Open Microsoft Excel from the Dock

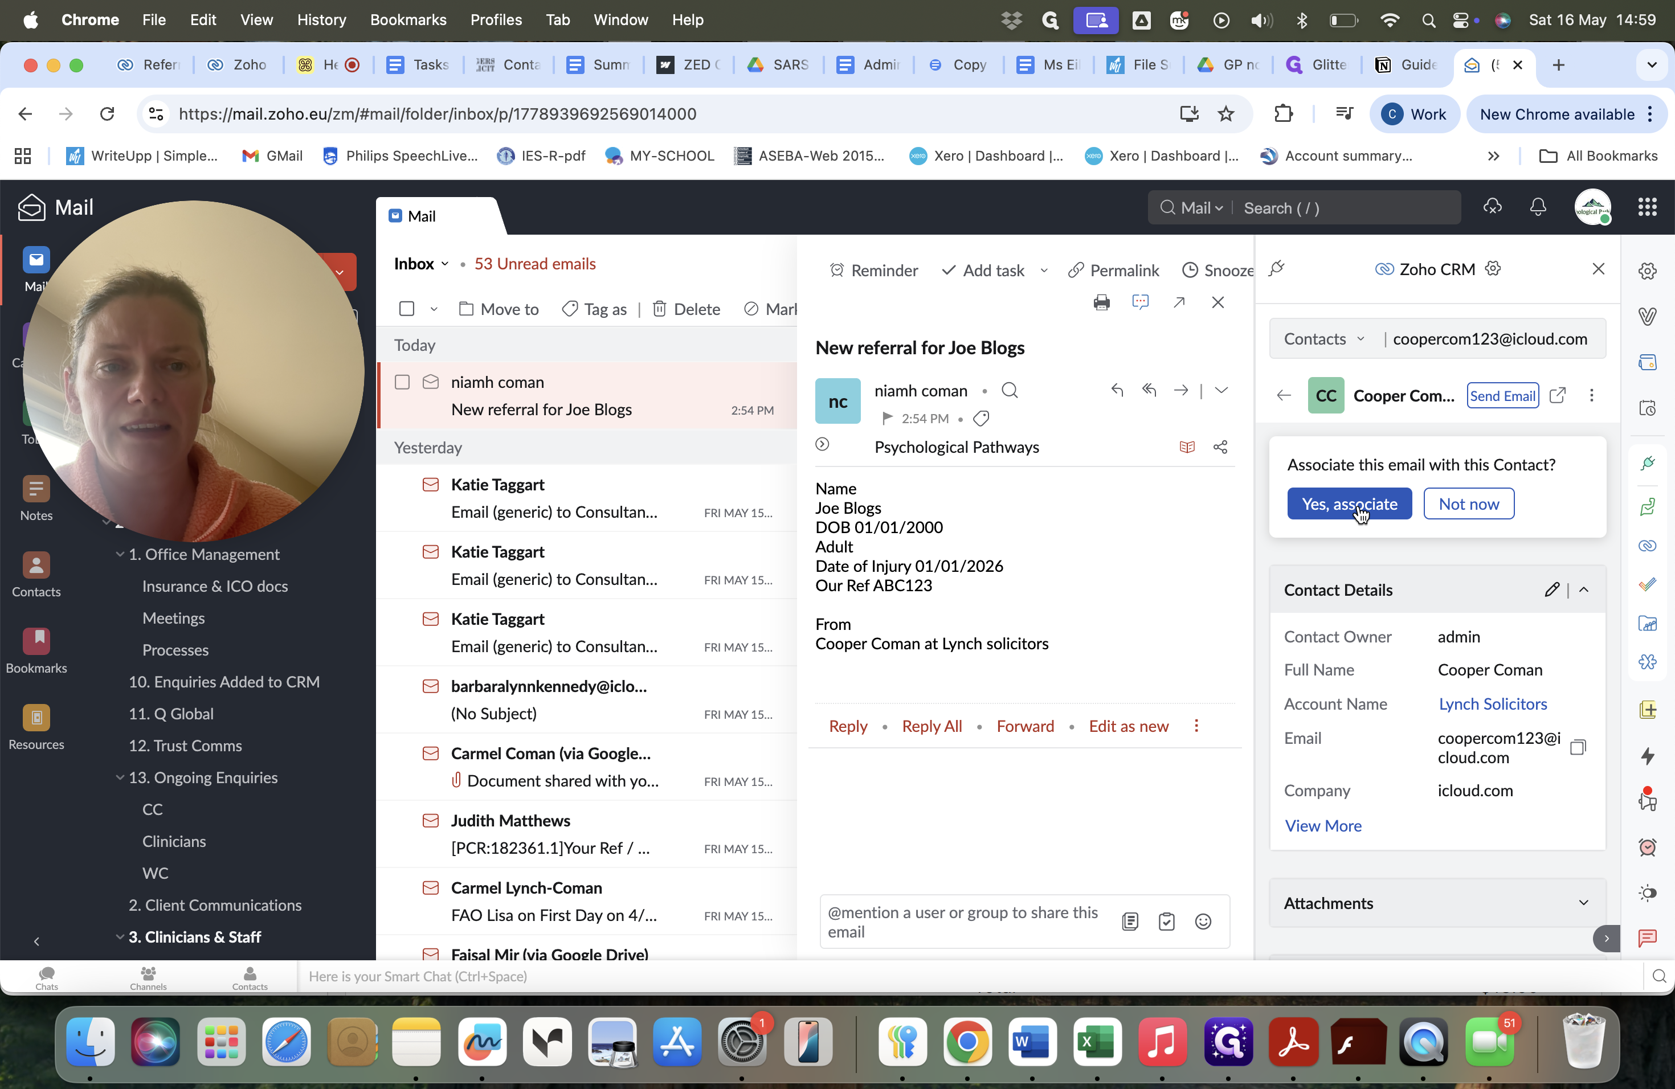point(1097,1042)
